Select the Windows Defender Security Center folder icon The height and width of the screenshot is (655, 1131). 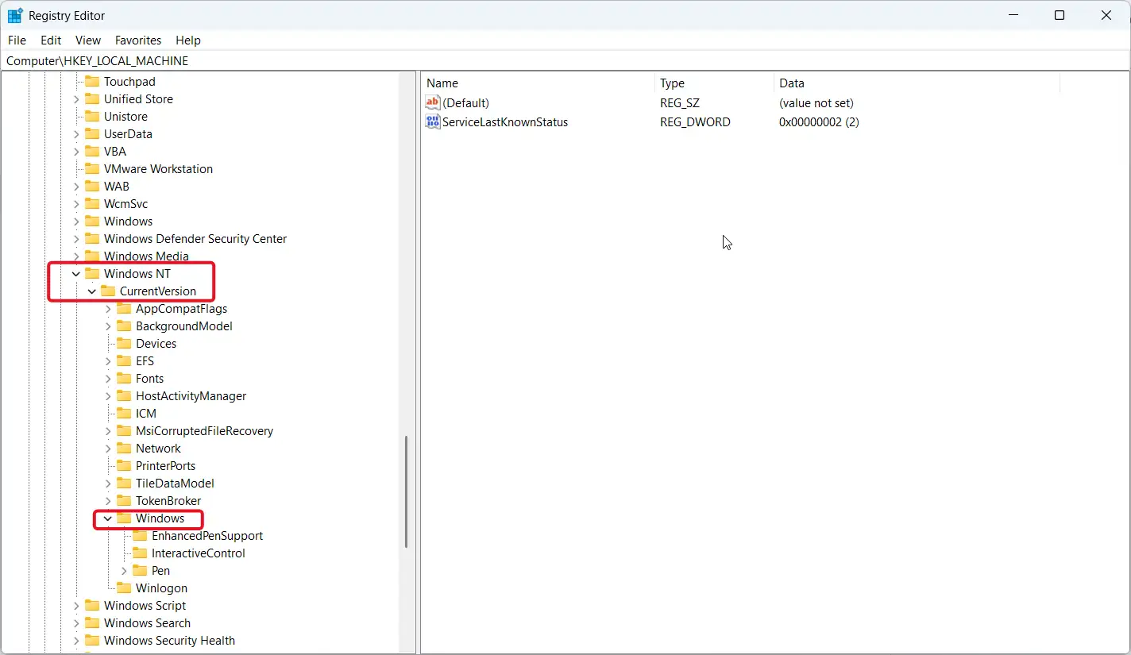click(92, 239)
